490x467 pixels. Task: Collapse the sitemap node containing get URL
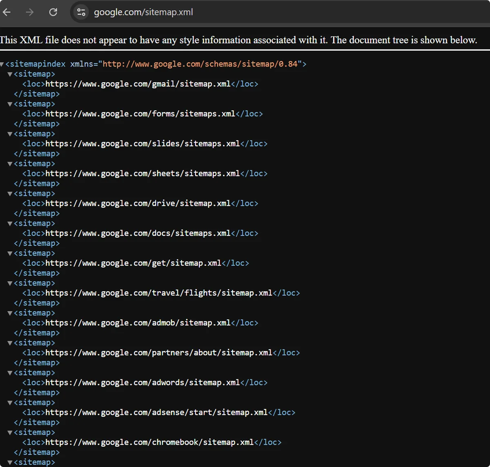[x=10, y=253]
